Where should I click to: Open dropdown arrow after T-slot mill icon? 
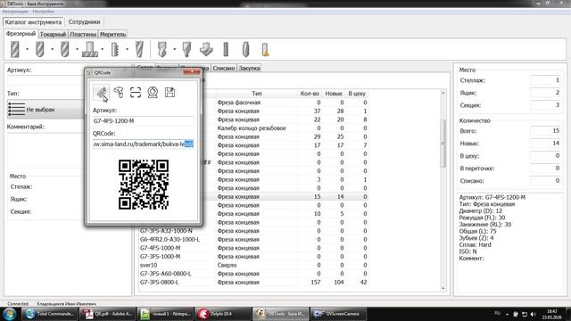pos(103,49)
